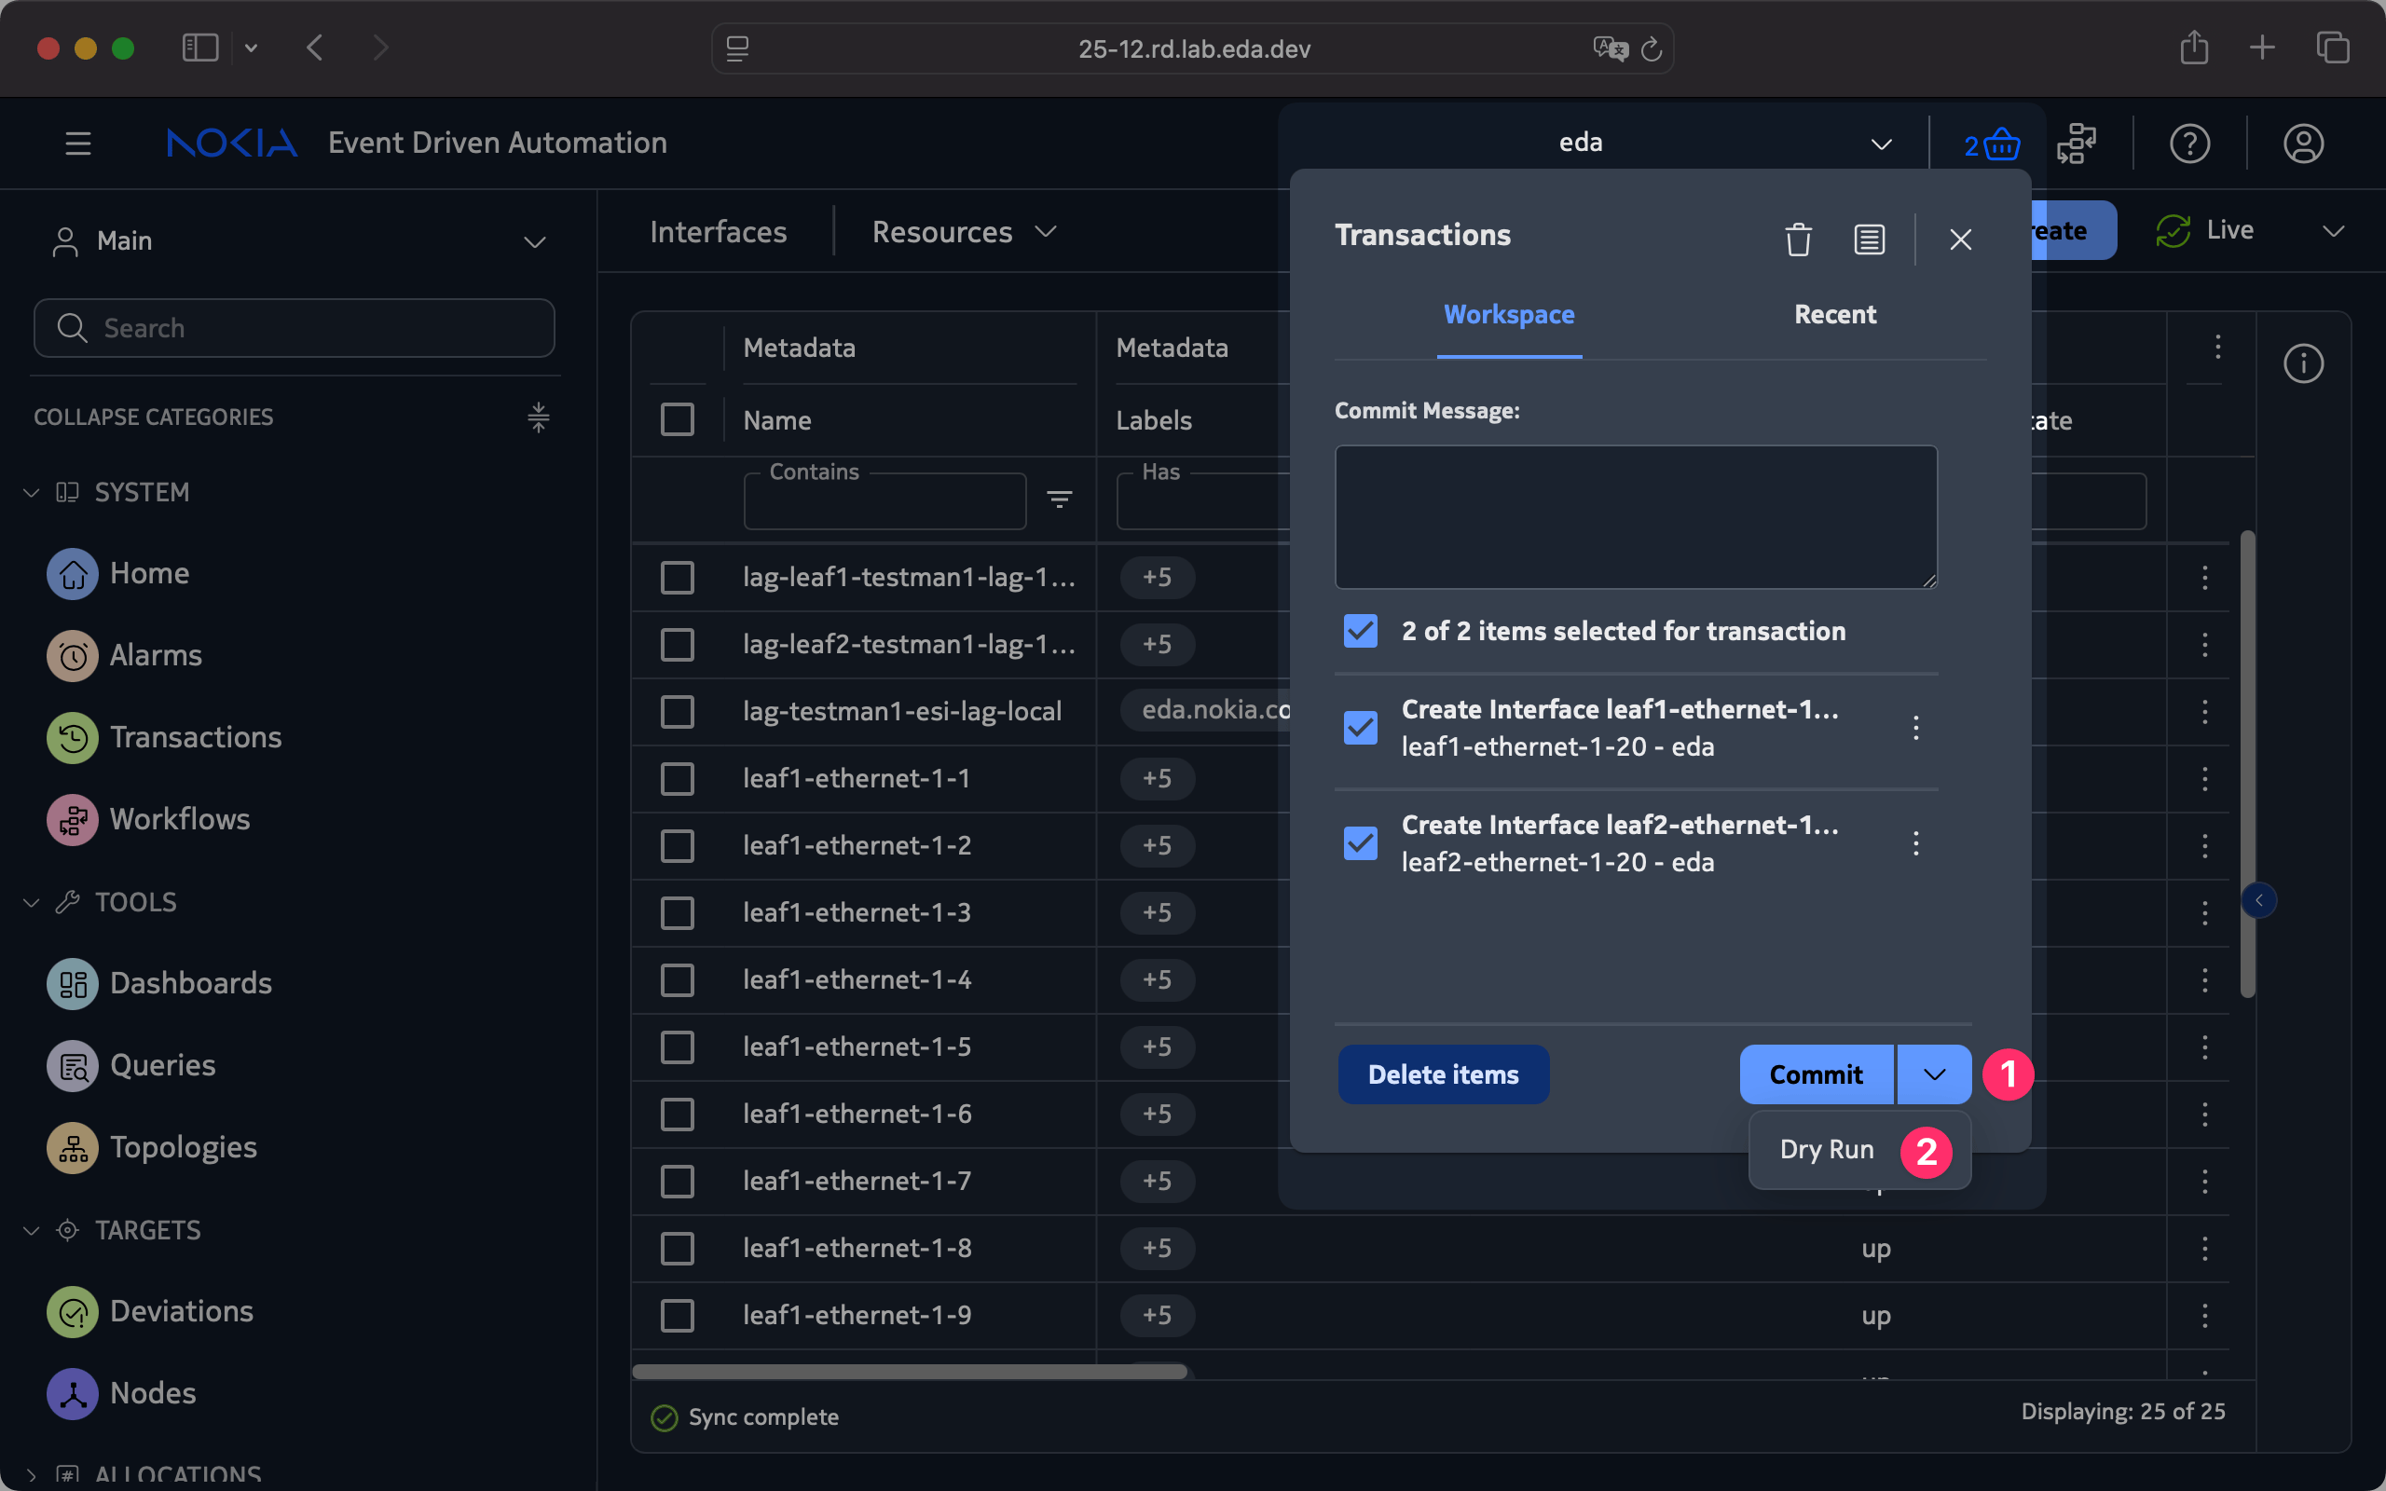Expand the Commit button dropdown arrow
Image resolution: width=2386 pixels, height=1491 pixels.
1933,1074
